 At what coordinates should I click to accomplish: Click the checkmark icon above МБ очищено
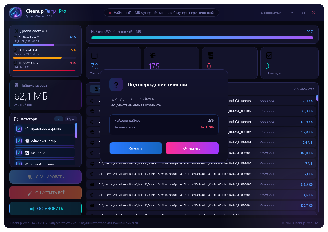click(269, 55)
